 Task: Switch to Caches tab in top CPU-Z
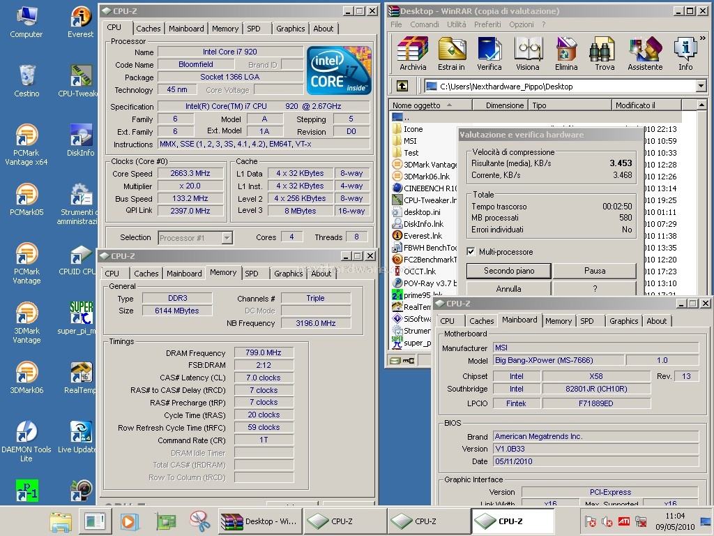[x=149, y=28]
